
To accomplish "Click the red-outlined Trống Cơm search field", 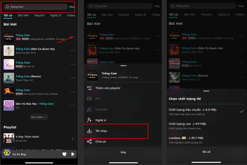I will [36, 6].
